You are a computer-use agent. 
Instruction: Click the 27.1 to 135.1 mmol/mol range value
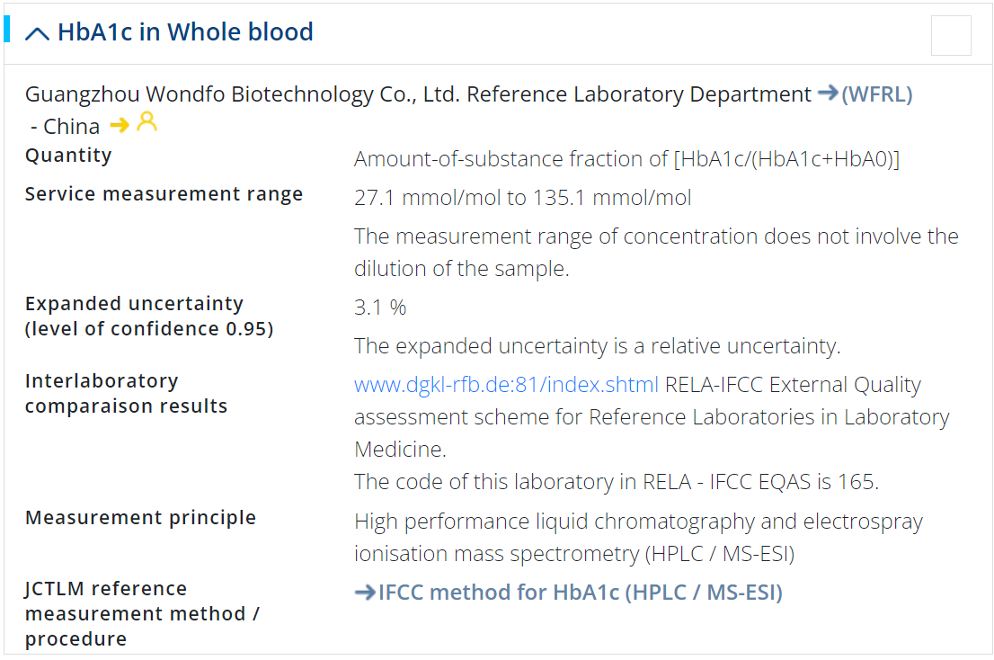522,198
